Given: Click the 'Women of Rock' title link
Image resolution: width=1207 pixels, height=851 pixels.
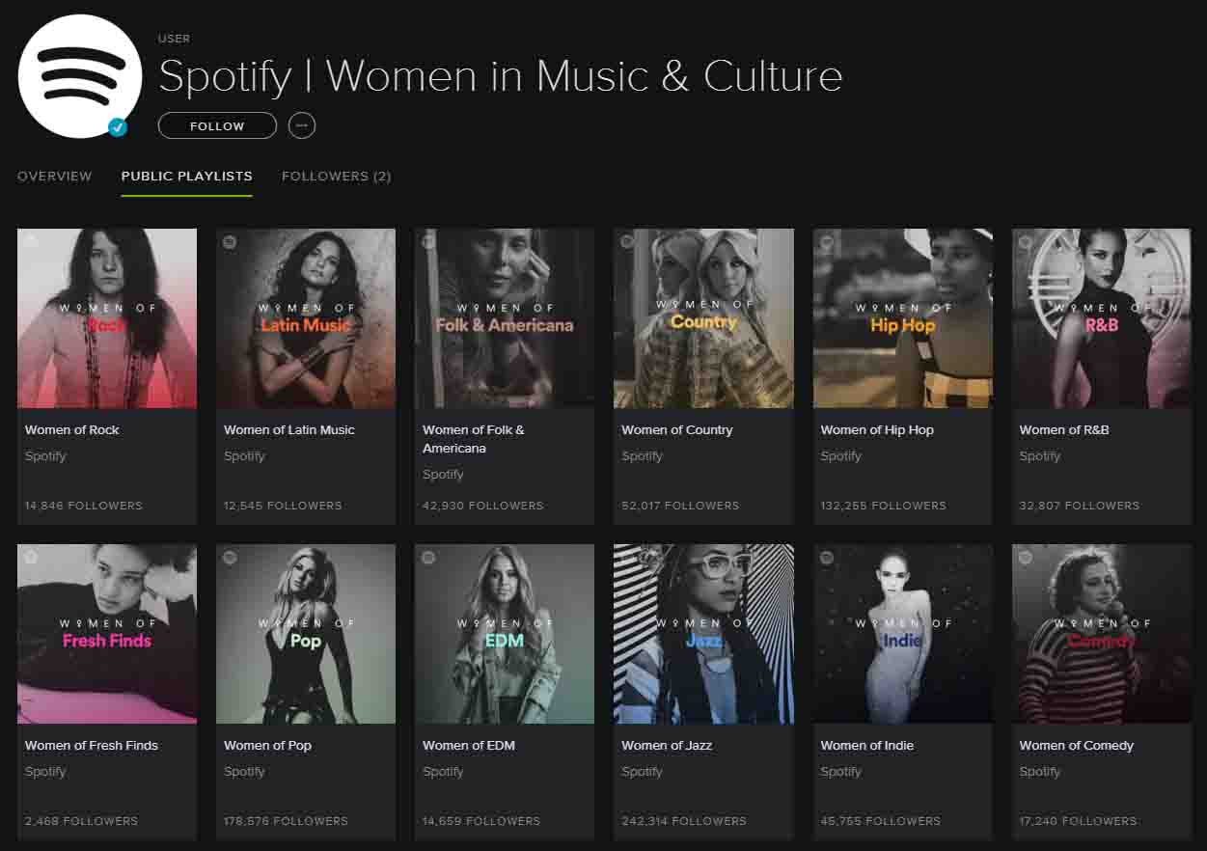Looking at the screenshot, I should tap(72, 430).
